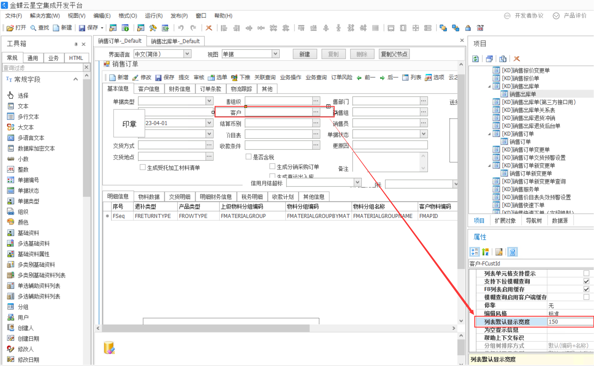
Task: Open the 界面语言 dropdown
Action: 187,54
